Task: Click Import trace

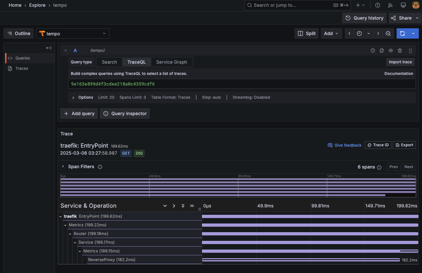Action: 400,62
